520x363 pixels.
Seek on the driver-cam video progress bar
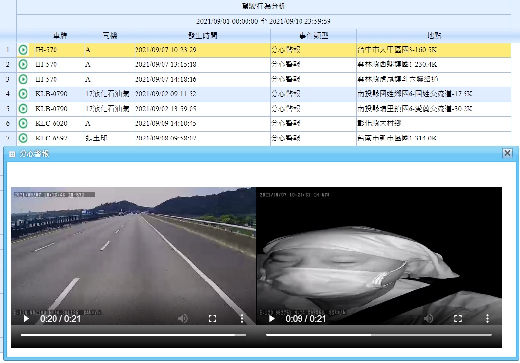point(379,335)
